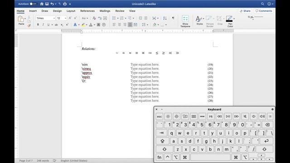Toggle Bold formatting
The height and width of the screenshot is (163, 290).
(x=38, y=24)
